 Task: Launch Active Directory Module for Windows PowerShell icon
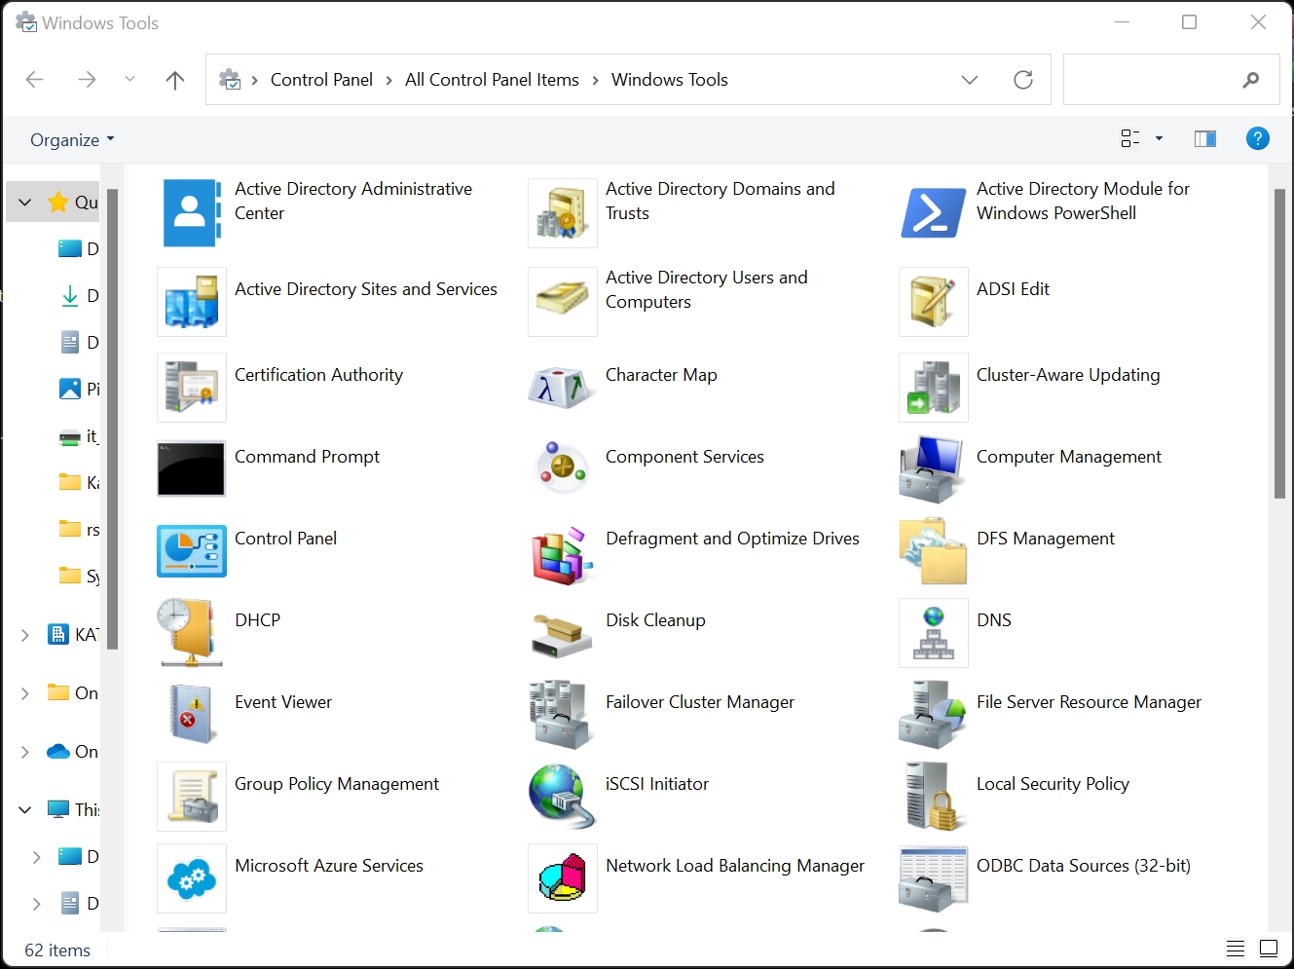point(934,212)
